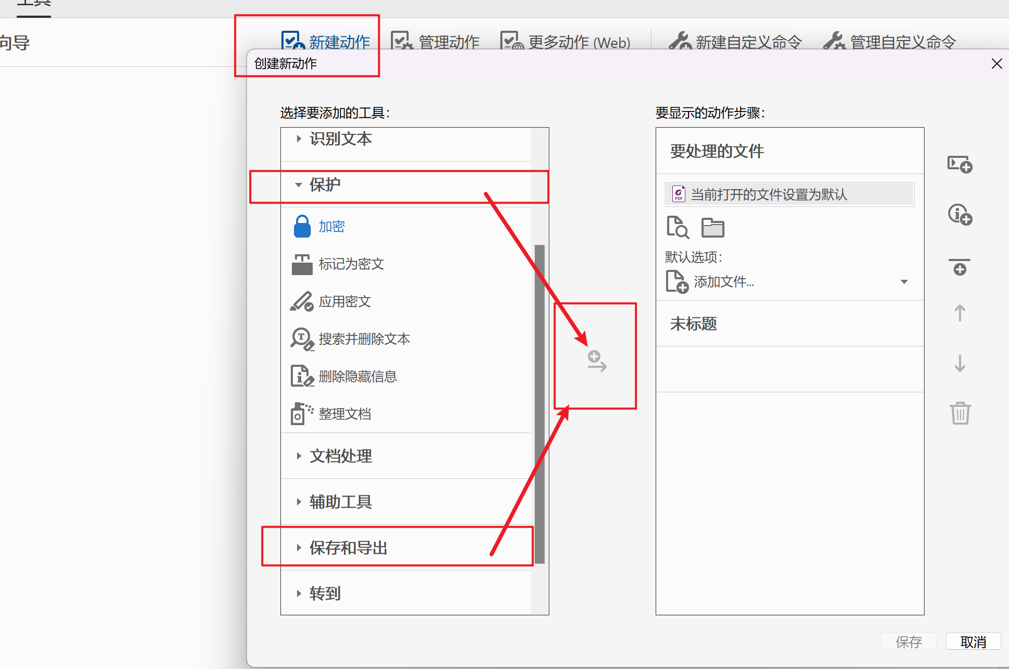Click the add instruction info icon
This screenshot has height=669, width=1009.
[x=959, y=214]
